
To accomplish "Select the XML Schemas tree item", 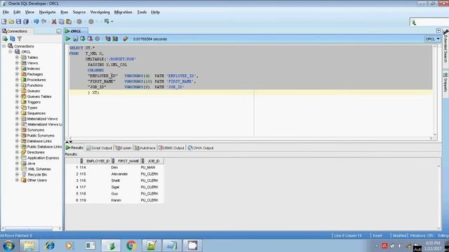I will 39,169.
